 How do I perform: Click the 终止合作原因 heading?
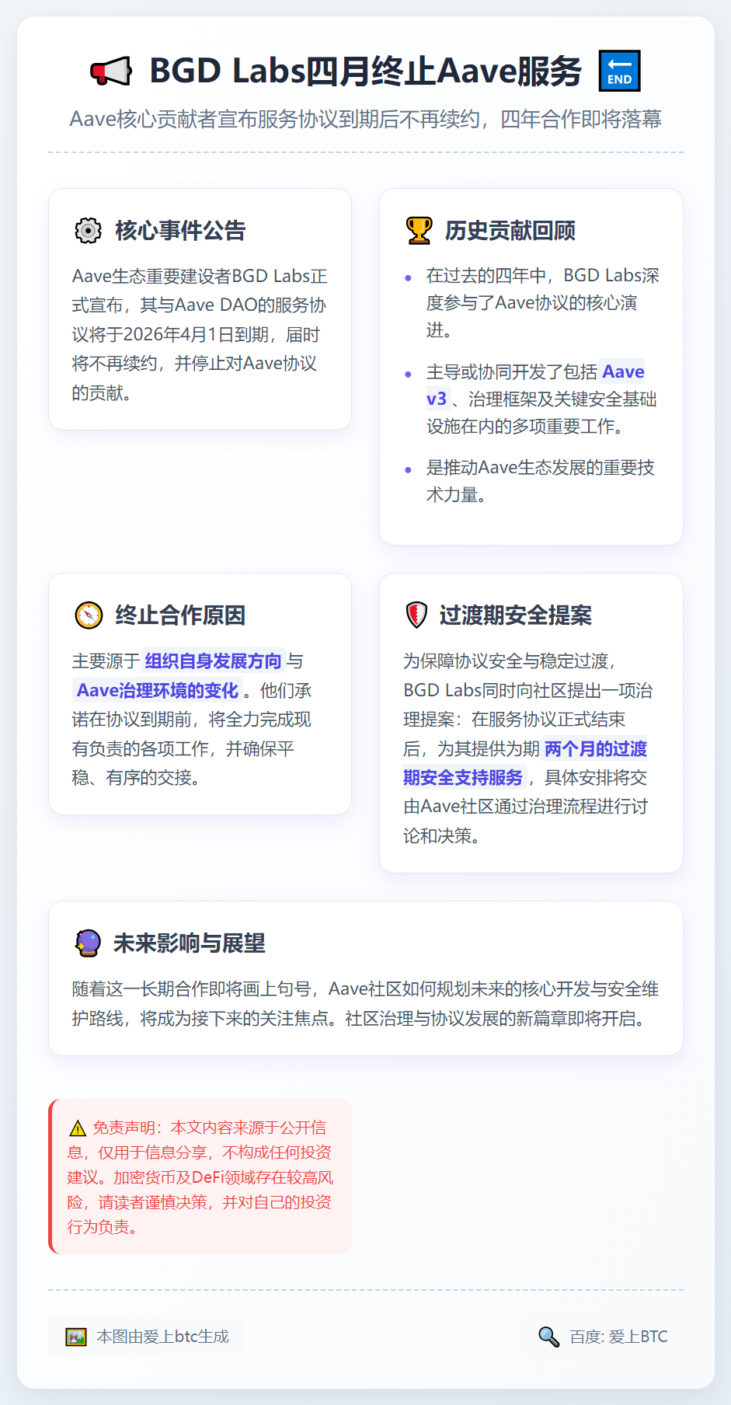click(x=180, y=615)
